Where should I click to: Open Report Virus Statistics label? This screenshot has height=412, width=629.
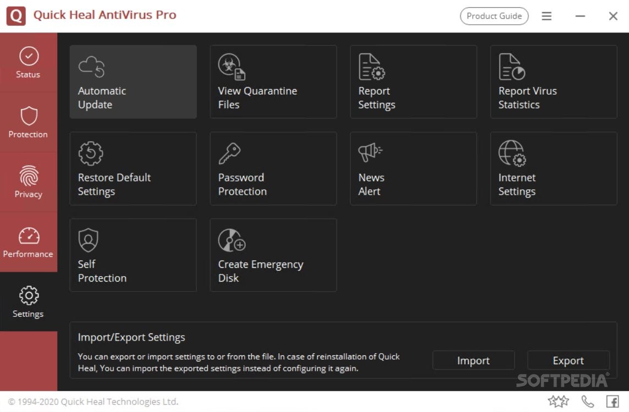coord(527,97)
